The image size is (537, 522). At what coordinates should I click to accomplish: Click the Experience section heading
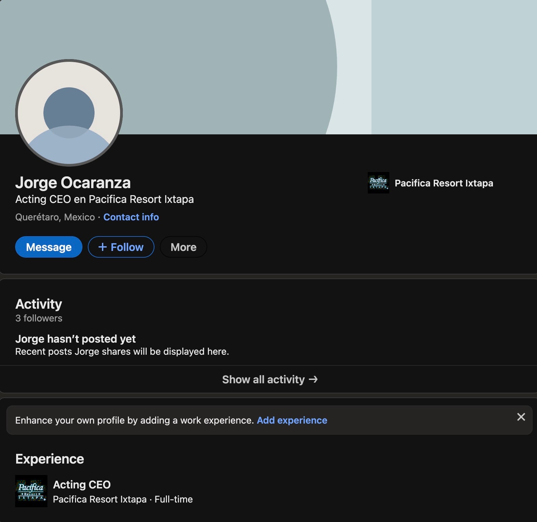[x=50, y=459]
